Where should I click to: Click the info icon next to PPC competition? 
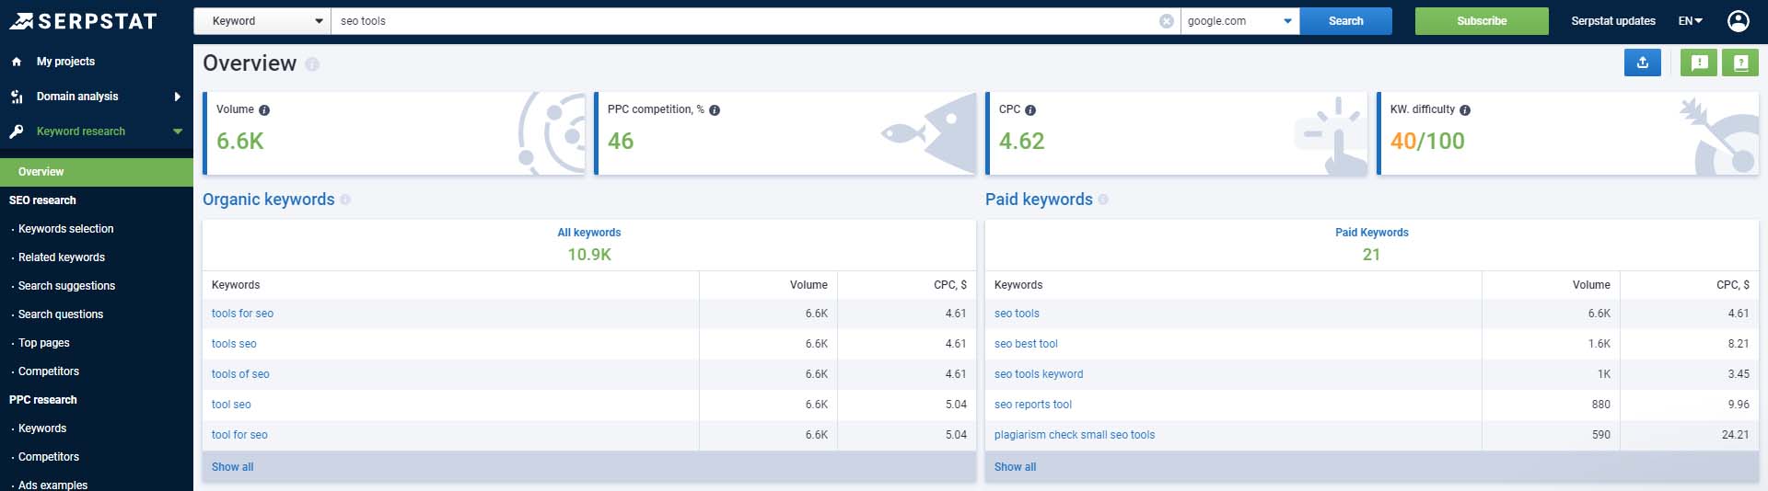tap(715, 110)
